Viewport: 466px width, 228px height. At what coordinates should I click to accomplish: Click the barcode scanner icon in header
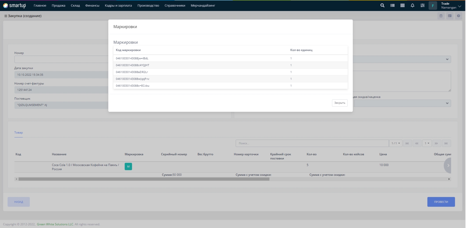click(392, 5)
